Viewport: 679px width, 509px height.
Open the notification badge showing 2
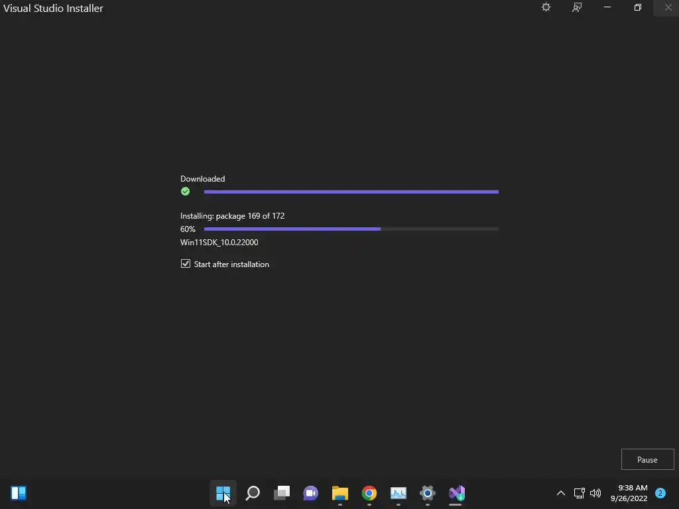pos(660,493)
